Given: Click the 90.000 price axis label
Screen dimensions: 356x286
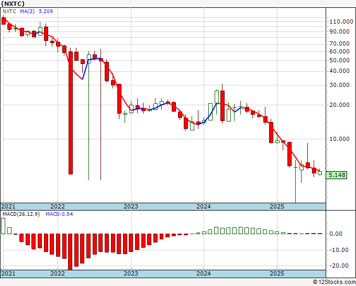Looking at the screenshot, I should click(339, 31).
